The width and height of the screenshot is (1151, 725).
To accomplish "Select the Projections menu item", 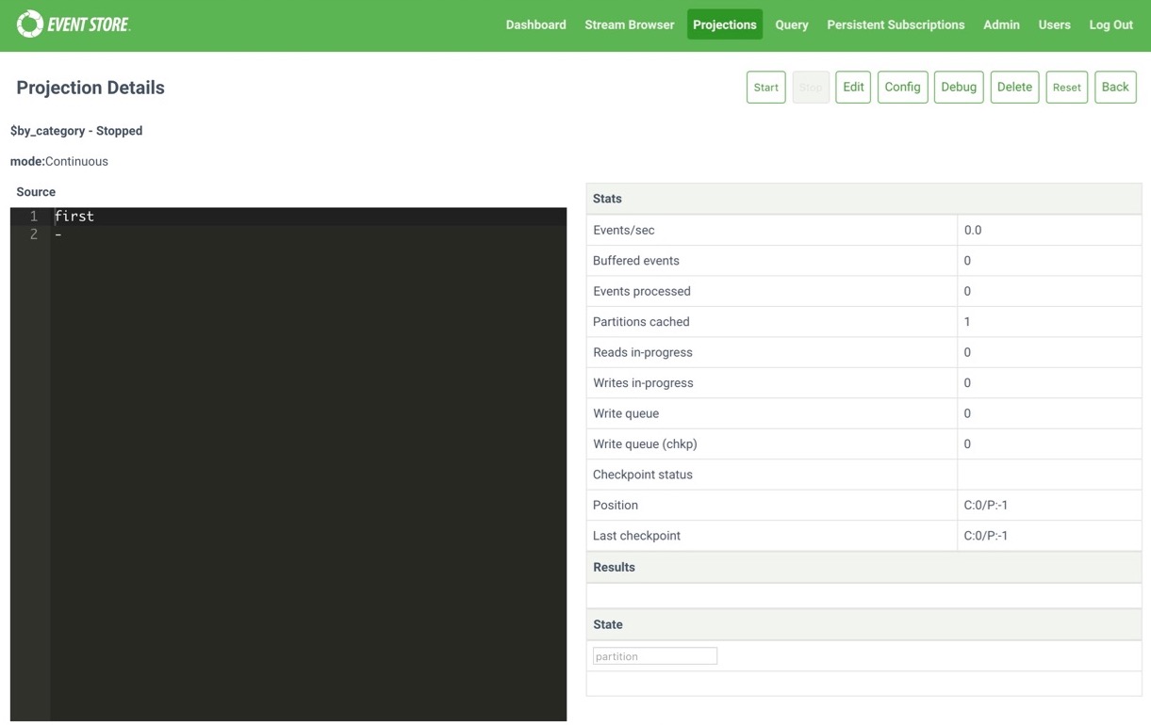I will pos(724,24).
